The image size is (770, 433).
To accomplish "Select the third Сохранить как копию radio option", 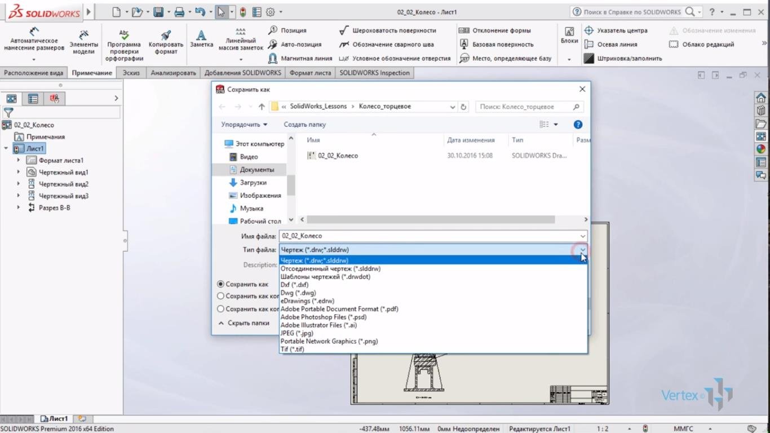I will coord(220,309).
